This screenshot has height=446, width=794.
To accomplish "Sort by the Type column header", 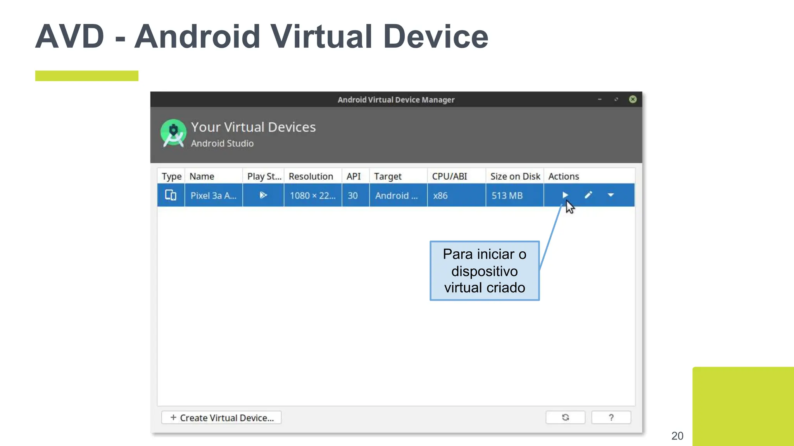I will 171,176.
